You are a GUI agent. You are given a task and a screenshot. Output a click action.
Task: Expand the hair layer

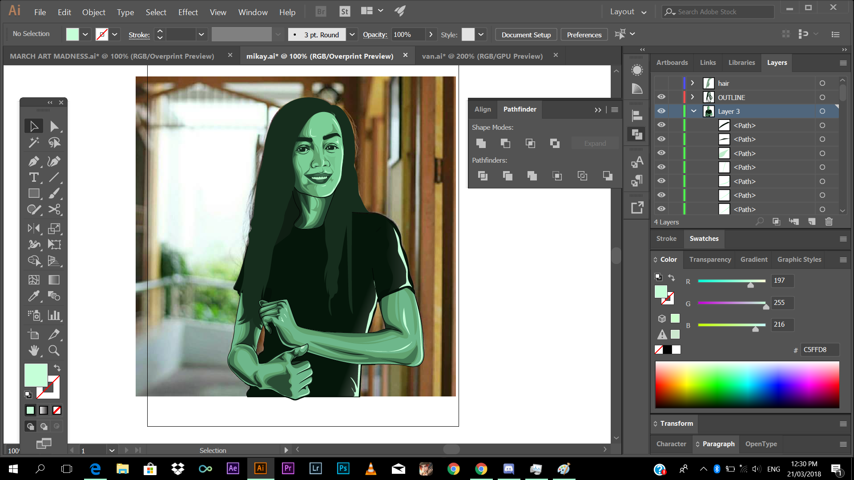point(693,83)
